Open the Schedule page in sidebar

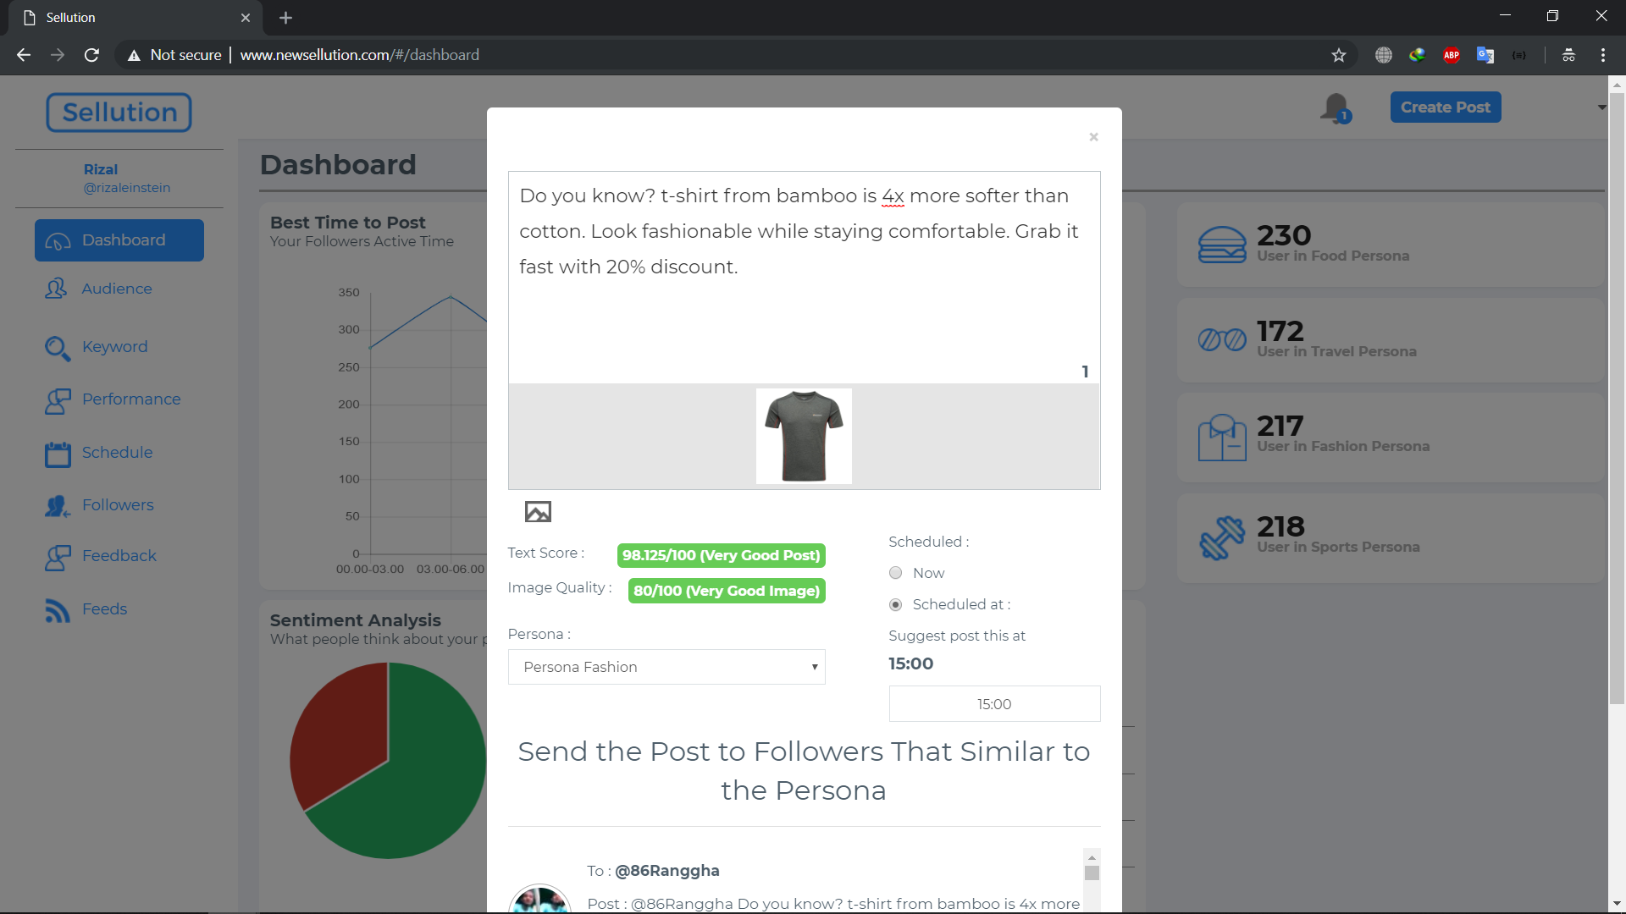tap(117, 453)
